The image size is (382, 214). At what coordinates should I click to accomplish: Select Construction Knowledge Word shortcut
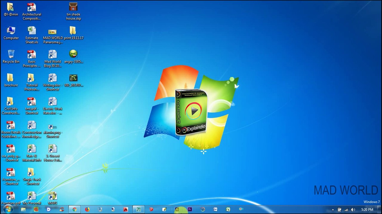(x=32, y=129)
